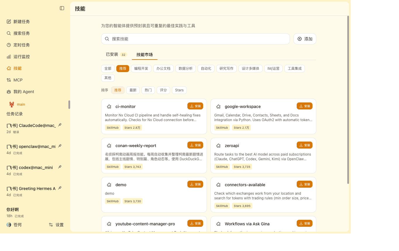The height and width of the screenshot is (251, 399).
Task: Click the 新建任务 pencil icon
Action: [x=9, y=22]
